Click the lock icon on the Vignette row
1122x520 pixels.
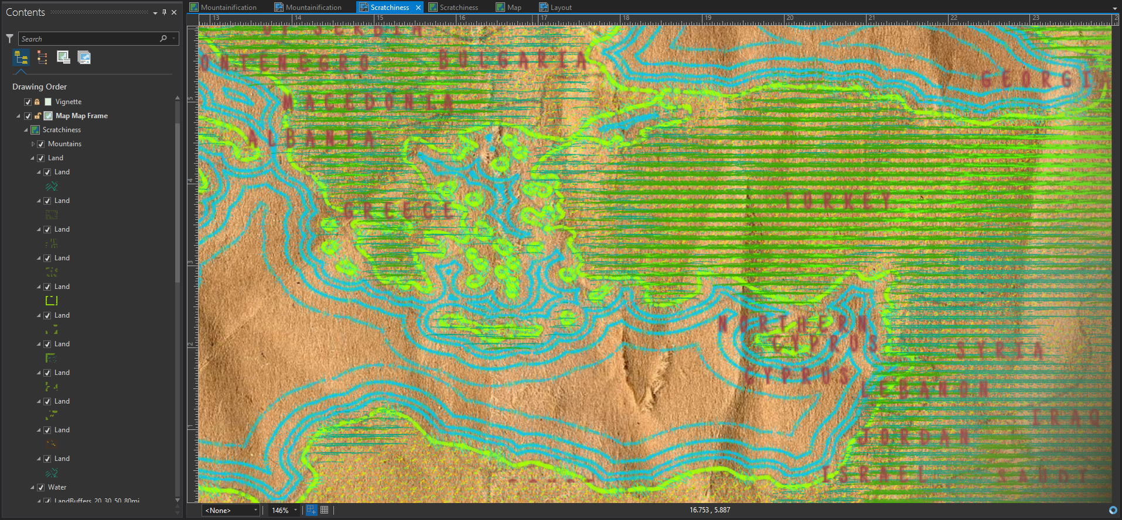(37, 102)
